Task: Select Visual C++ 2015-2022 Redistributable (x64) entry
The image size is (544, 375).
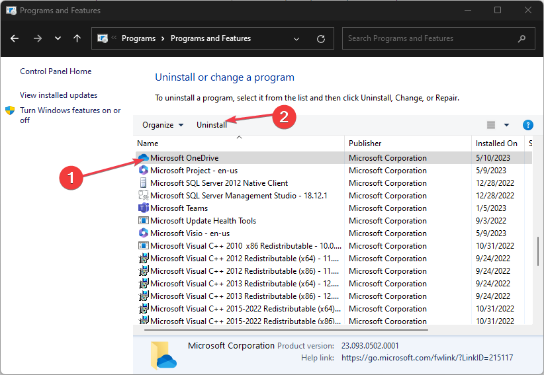Action: [246, 308]
